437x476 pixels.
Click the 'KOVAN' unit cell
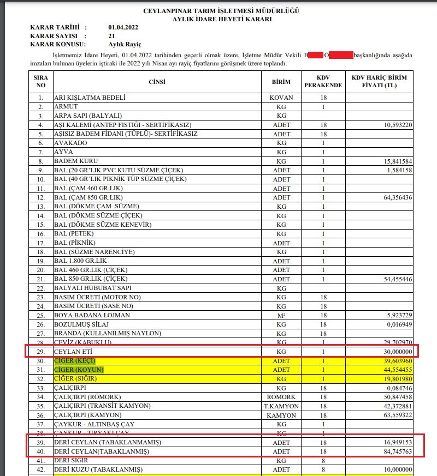tap(281, 98)
